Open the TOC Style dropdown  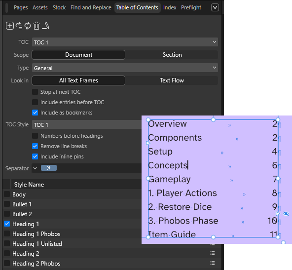click(x=87, y=124)
